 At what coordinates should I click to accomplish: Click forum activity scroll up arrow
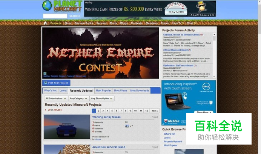tap(214, 35)
